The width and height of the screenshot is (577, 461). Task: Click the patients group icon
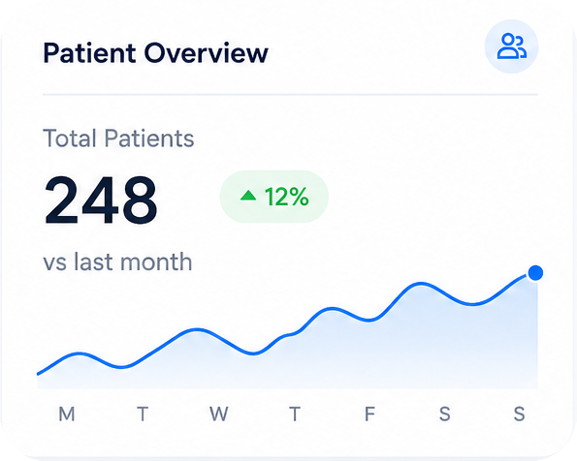[x=511, y=46]
